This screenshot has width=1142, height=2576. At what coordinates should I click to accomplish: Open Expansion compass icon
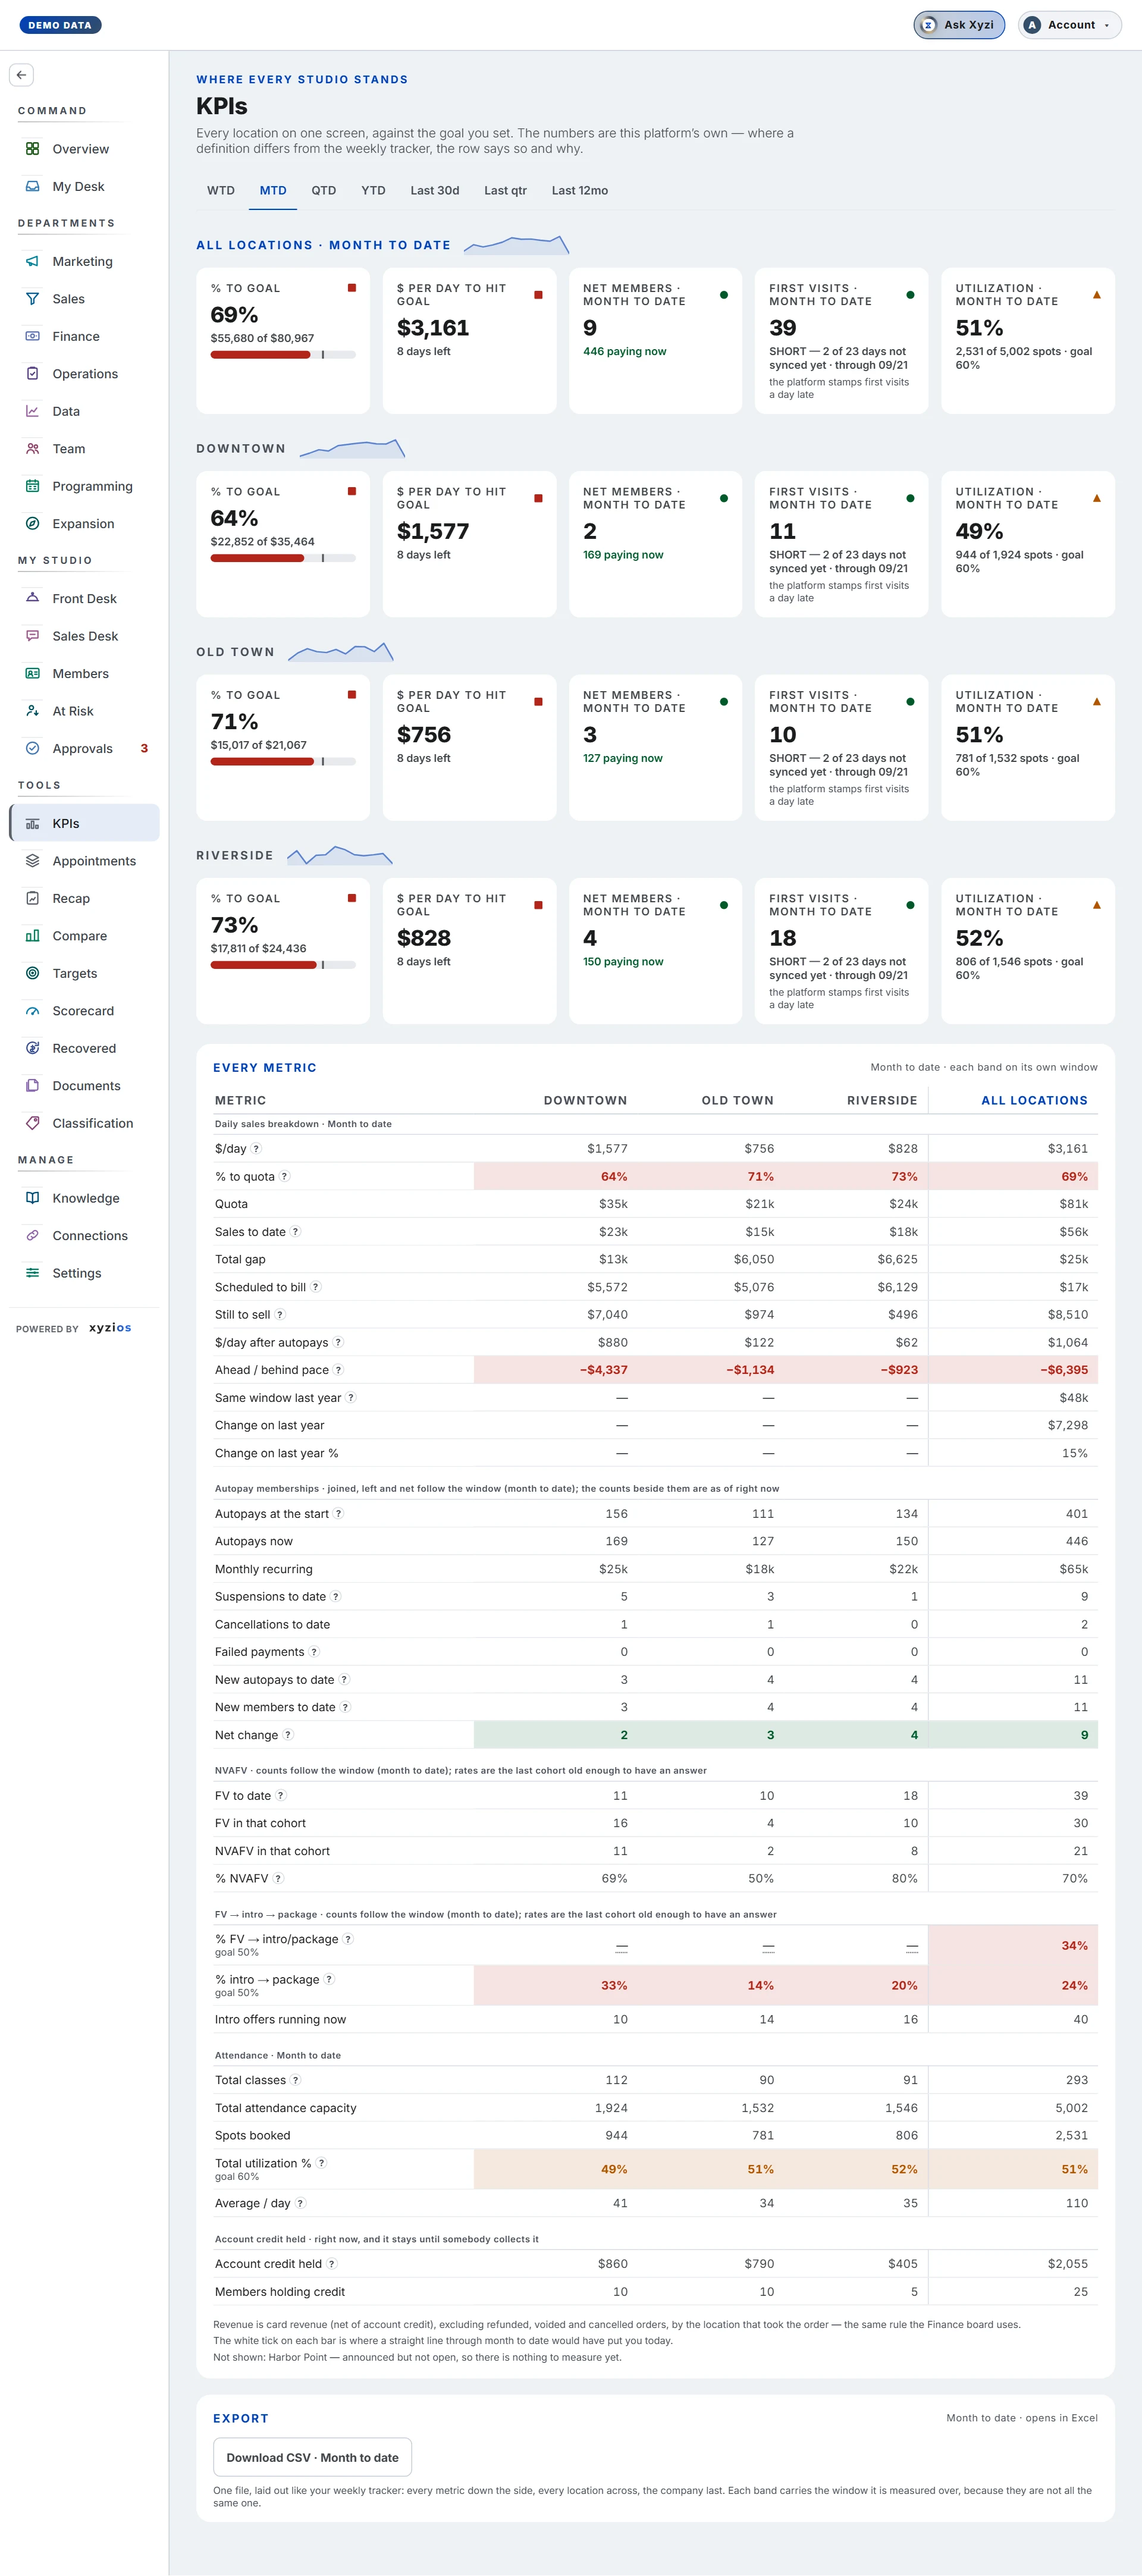[32, 524]
